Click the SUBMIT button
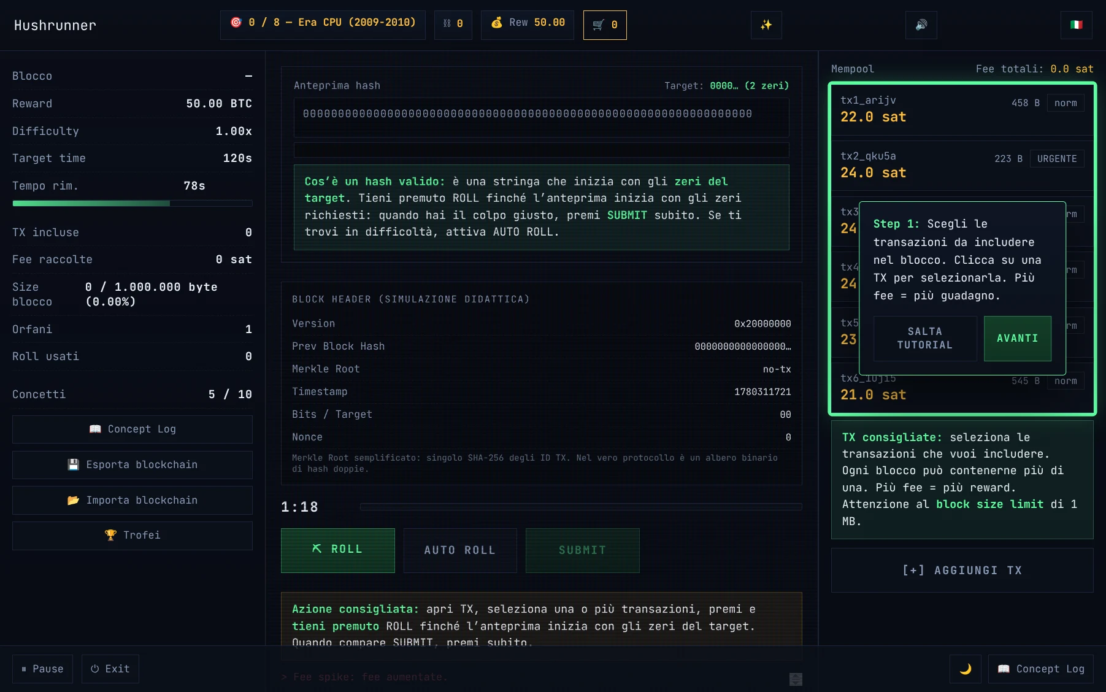The image size is (1106, 692). coord(583,550)
